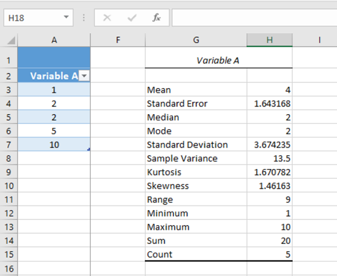
Task: Click the table resize handle below 10
Action: [x=89, y=149]
